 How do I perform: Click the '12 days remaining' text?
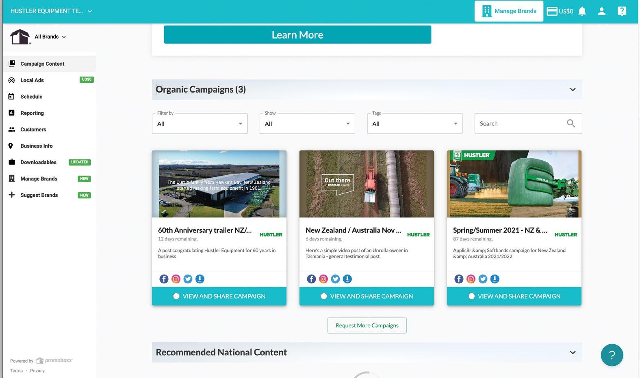[x=178, y=239]
